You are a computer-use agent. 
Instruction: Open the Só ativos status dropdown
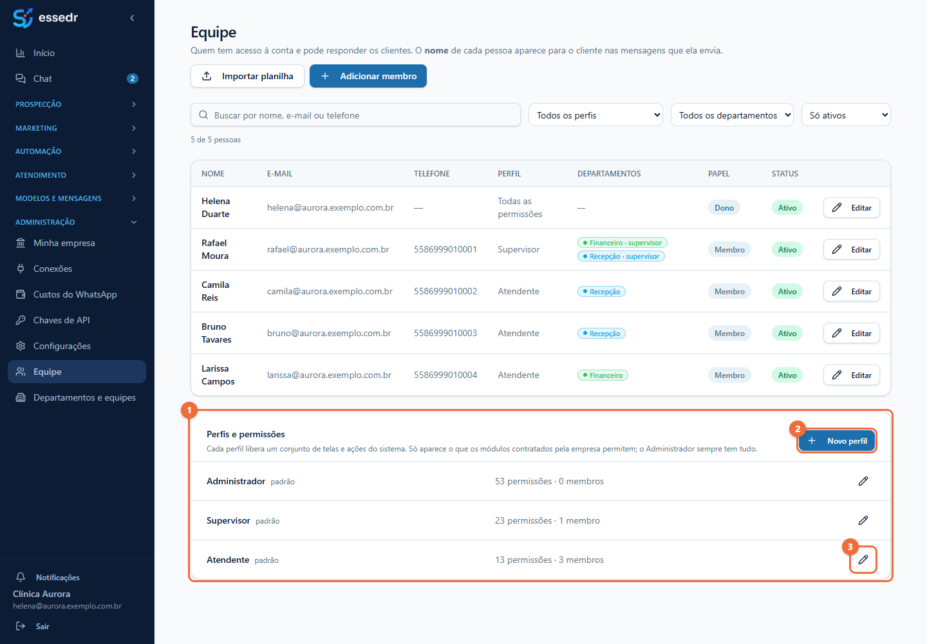tap(846, 115)
